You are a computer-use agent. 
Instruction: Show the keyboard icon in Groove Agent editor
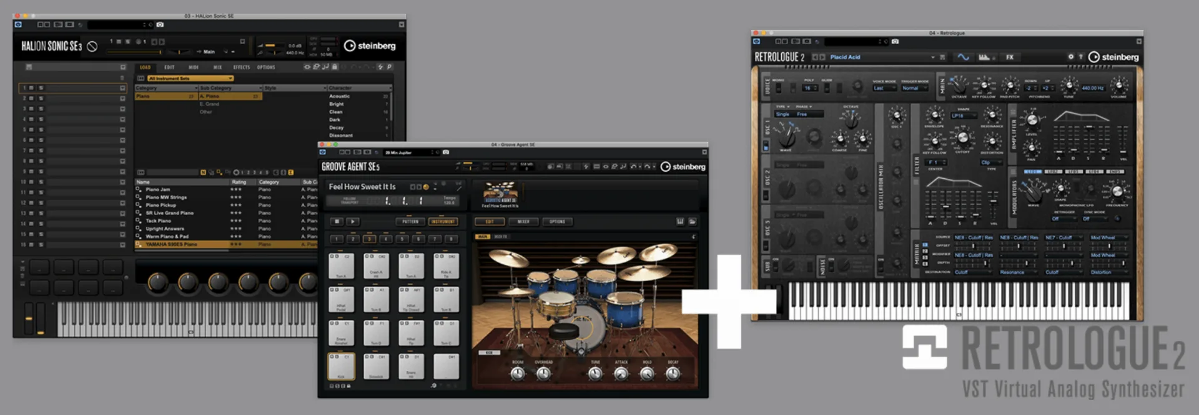680,221
